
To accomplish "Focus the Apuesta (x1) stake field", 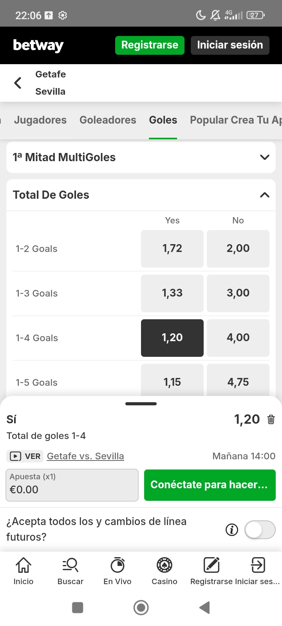I will point(72,485).
